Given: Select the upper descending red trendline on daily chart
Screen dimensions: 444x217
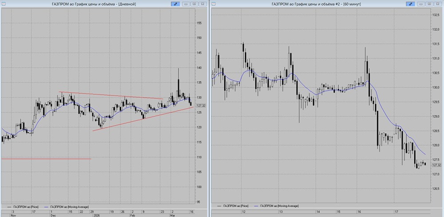Looking at the screenshot, I should pyautogui.click(x=111, y=95).
